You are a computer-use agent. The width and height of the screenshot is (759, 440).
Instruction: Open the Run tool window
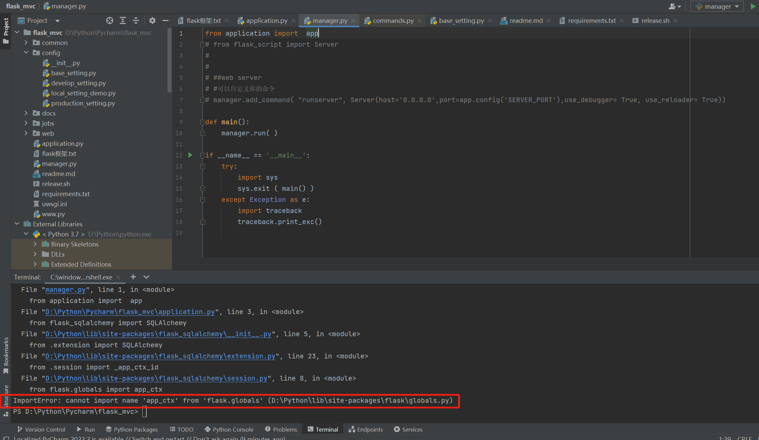86,429
